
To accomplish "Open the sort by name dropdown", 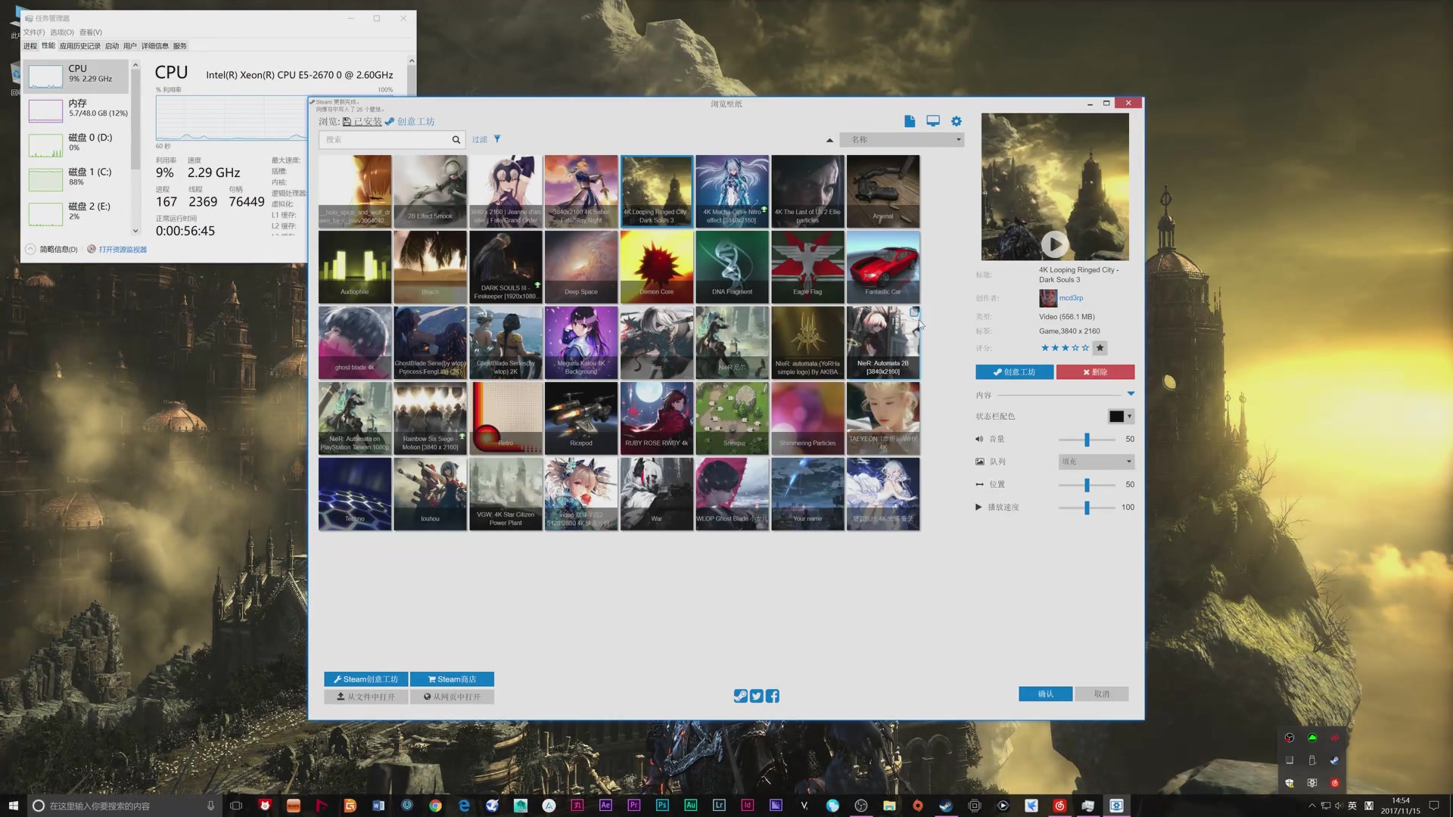I will pyautogui.click(x=901, y=140).
